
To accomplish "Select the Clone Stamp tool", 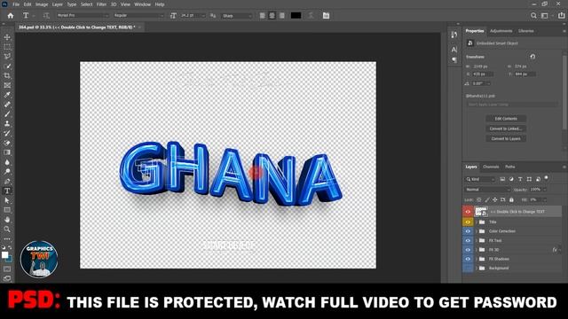I will (x=7, y=124).
